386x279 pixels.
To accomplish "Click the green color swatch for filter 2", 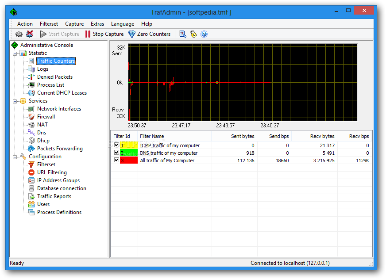I will click(x=129, y=153).
